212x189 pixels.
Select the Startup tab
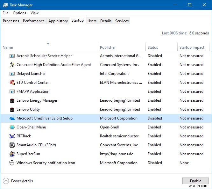(78, 21)
